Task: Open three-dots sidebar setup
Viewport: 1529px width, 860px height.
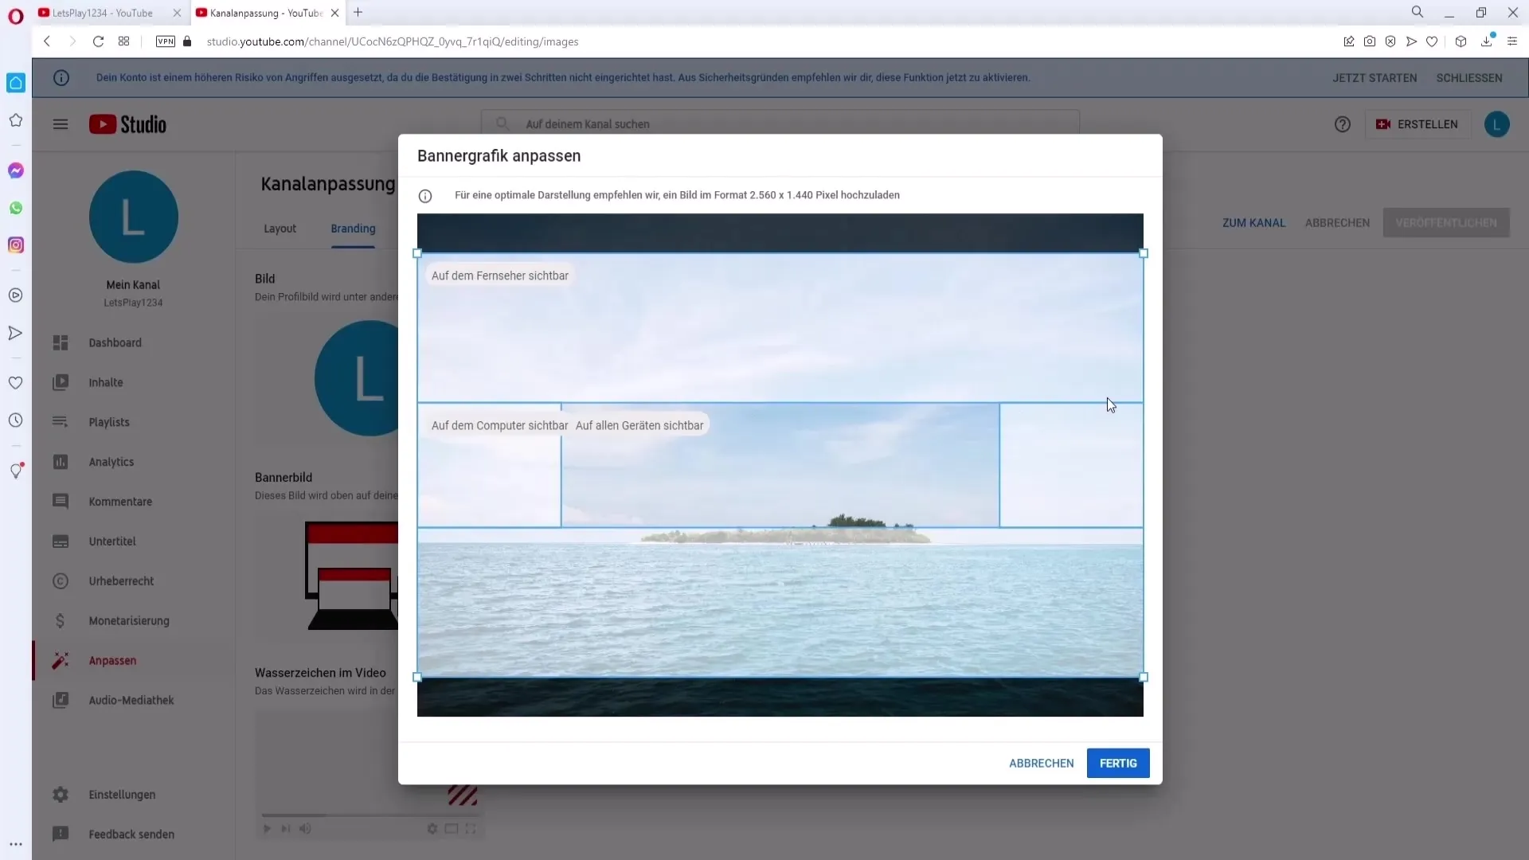Action: (x=16, y=845)
